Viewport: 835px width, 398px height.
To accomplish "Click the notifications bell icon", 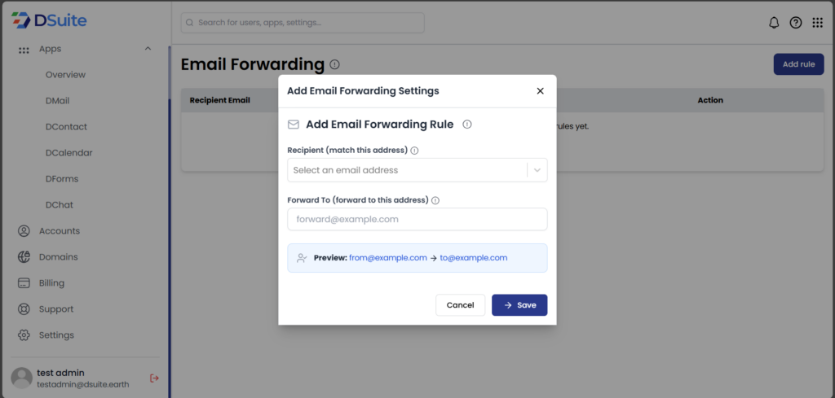I will pyautogui.click(x=774, y=23).
